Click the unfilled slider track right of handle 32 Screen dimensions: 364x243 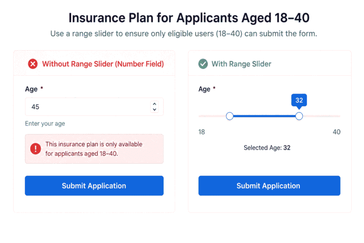[322, 116]
